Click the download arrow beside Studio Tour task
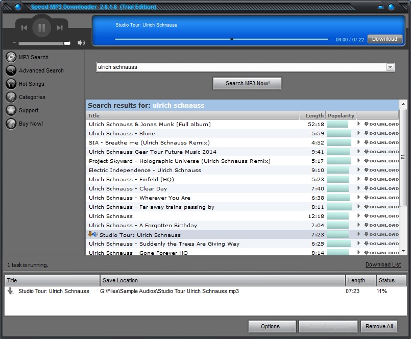The height and width of the screenshot is (339, 411). [11, 291]
